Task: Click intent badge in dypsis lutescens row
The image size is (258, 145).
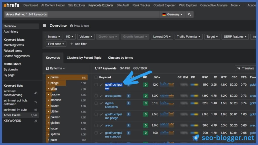Action: (128, 103)
